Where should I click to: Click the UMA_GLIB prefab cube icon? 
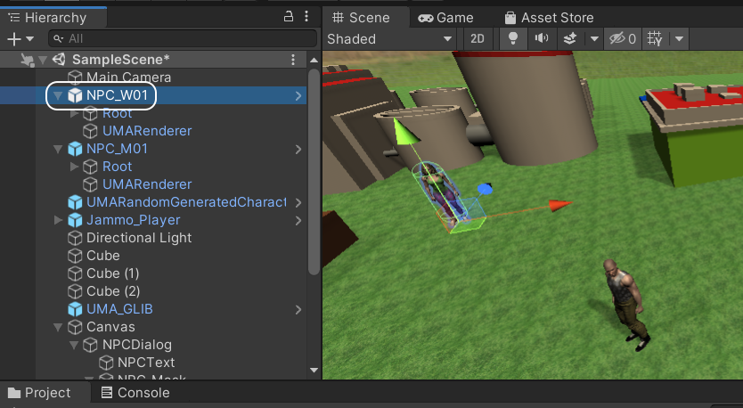(x=75, y=309)
